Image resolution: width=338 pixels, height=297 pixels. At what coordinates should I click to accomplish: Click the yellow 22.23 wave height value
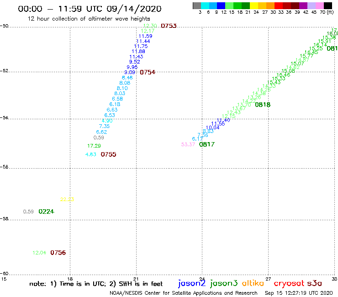[x=67, y=199]
